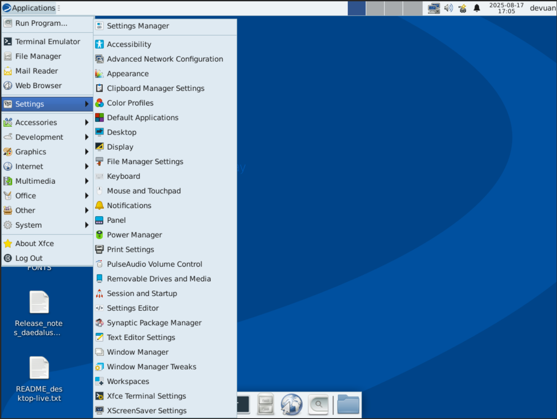The width and height of the screenshot is (557, 419).
Task: Switch to the highlighted first workspace in the pager
Action: pos(357,8)
